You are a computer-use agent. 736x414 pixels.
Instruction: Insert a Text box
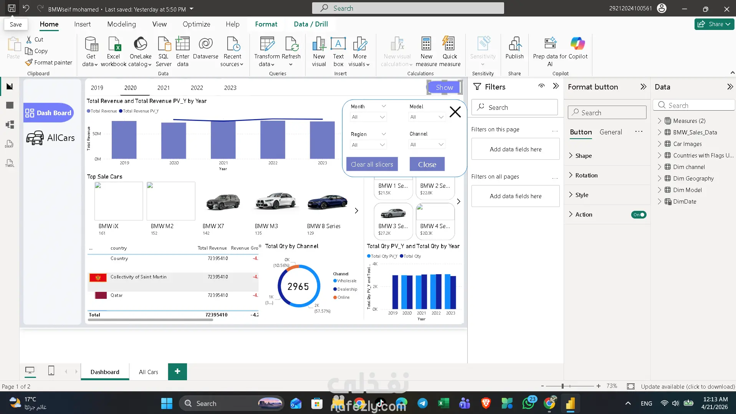[x=338, y=51]
